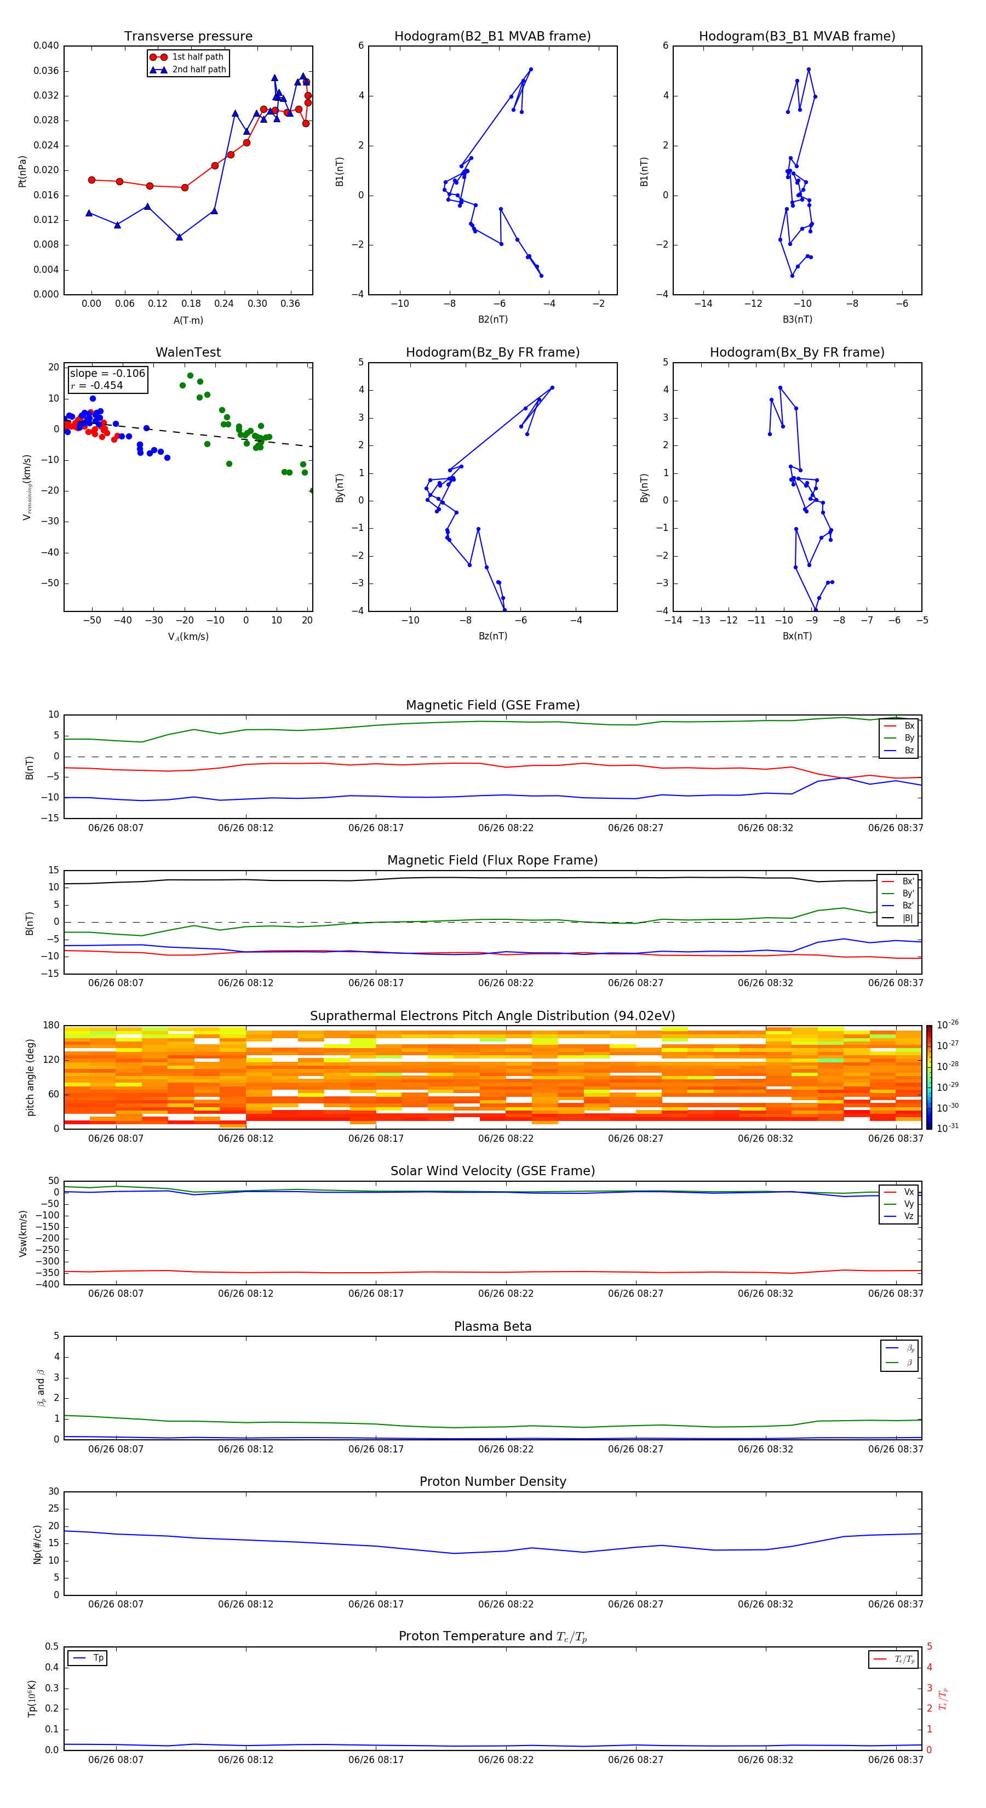Click 'Solar Wind Velocity (GSE Frame)' title
The image size is (986, 1808).
pos(492,1171)
